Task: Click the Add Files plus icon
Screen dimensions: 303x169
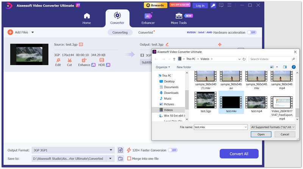Action: point(10,32)
